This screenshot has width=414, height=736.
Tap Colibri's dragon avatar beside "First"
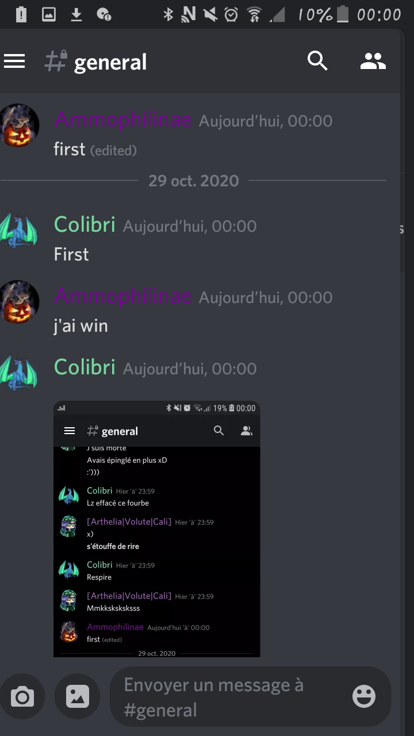pyautogui.click(x=18, y=231)
